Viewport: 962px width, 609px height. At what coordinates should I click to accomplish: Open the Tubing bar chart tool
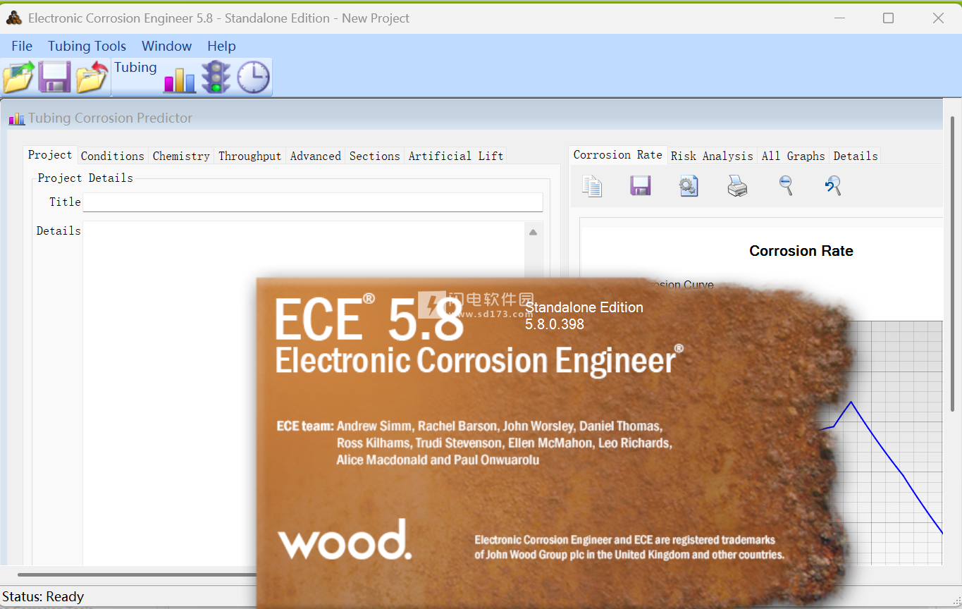click(x=180, y=80)
